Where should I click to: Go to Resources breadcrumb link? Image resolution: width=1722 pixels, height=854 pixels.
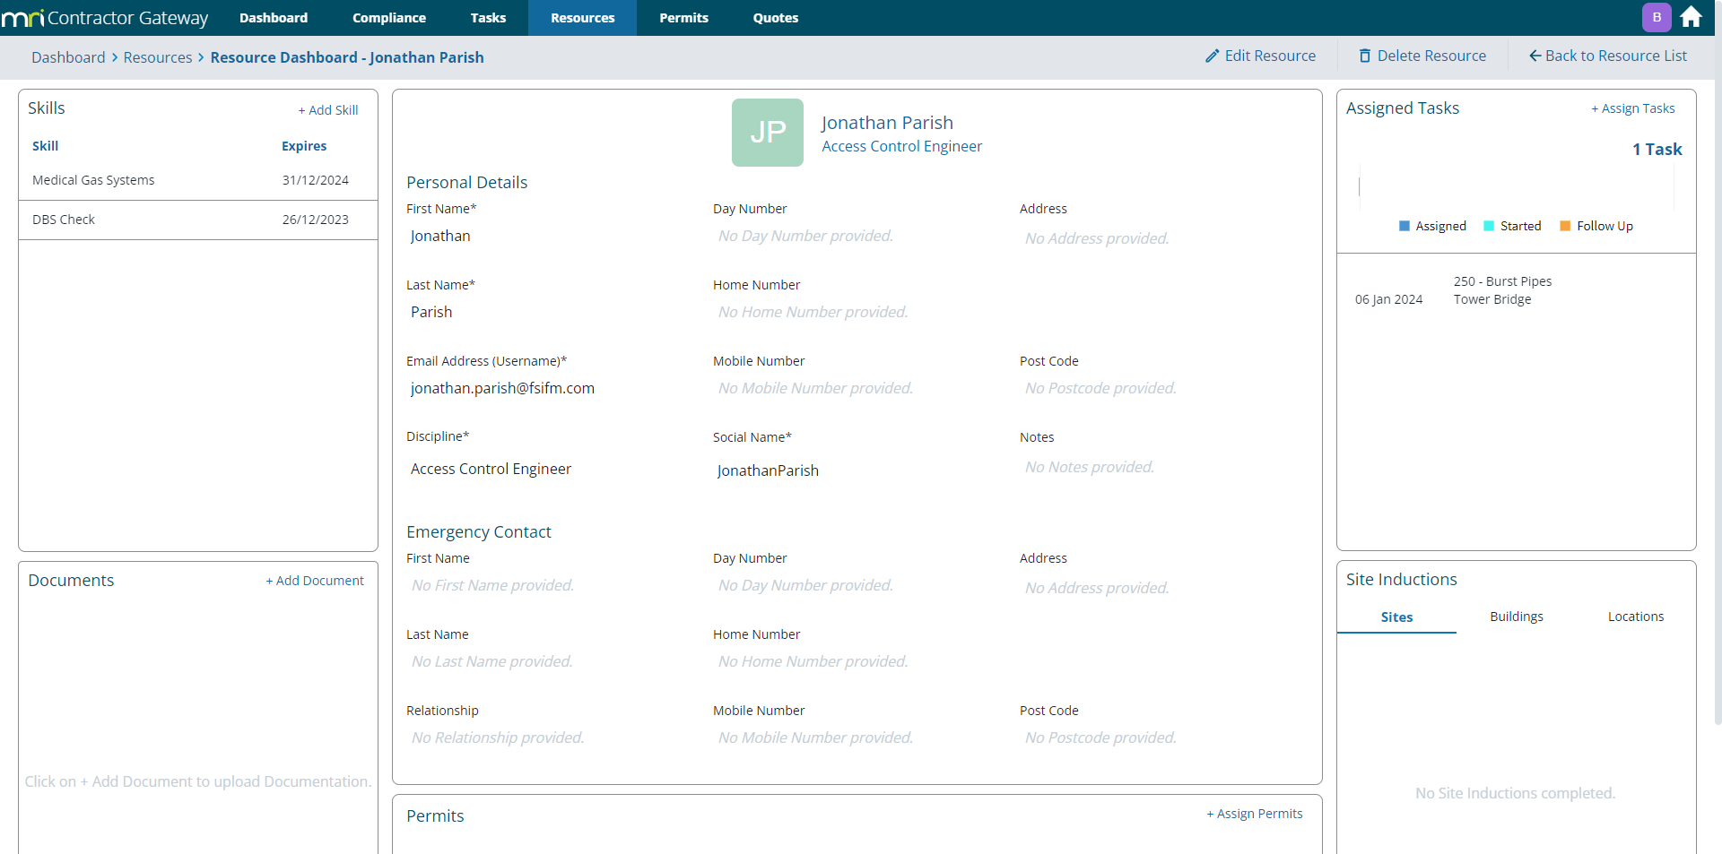(x=158, y=57)
